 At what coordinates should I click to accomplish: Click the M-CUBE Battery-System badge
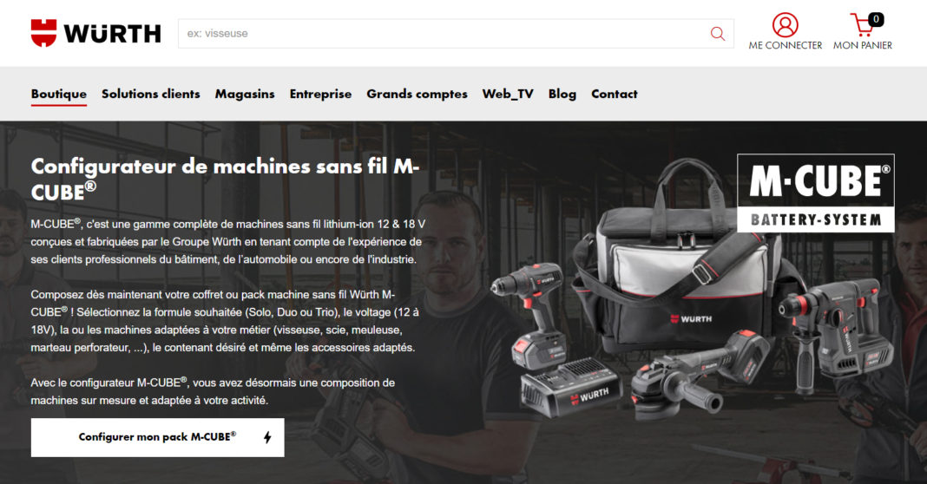click(x=816, y=193)
